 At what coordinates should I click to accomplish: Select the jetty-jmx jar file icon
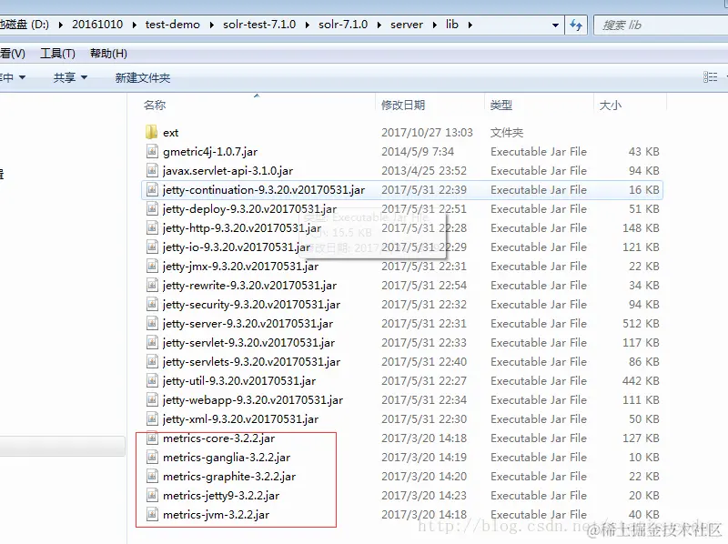[152, 266]
